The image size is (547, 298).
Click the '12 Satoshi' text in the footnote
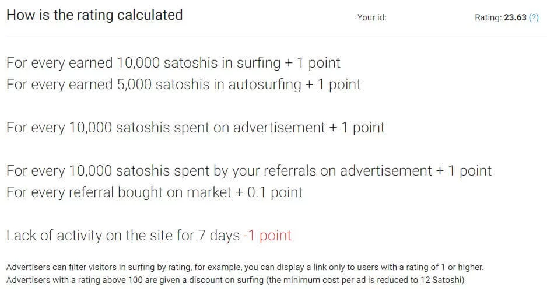click(440, 280)
